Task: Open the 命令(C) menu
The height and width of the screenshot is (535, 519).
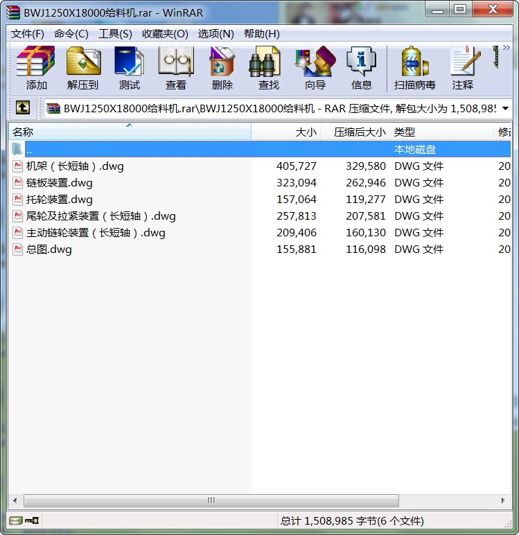Action: (71, 34)
